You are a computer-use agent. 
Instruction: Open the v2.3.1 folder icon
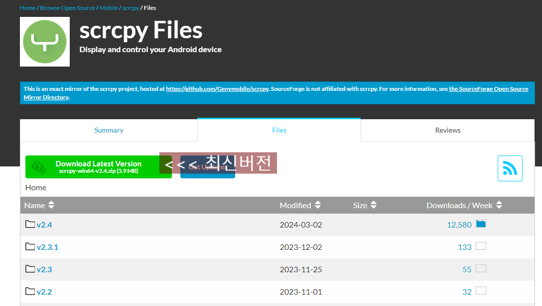[30, 247]
